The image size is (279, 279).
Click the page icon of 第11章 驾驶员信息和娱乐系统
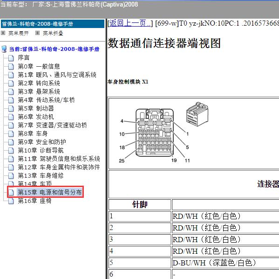[11, 159]
